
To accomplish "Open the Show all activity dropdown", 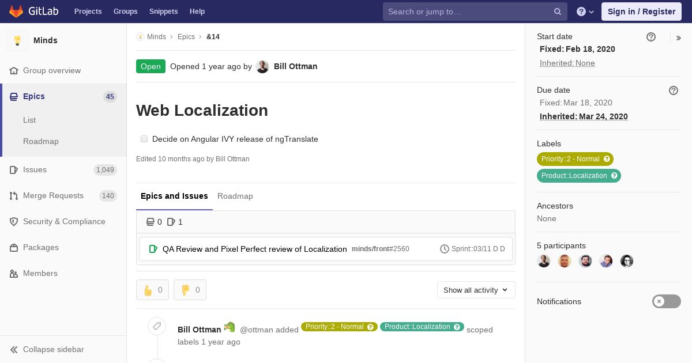I will pyautogui.click(x=476, y=290).
